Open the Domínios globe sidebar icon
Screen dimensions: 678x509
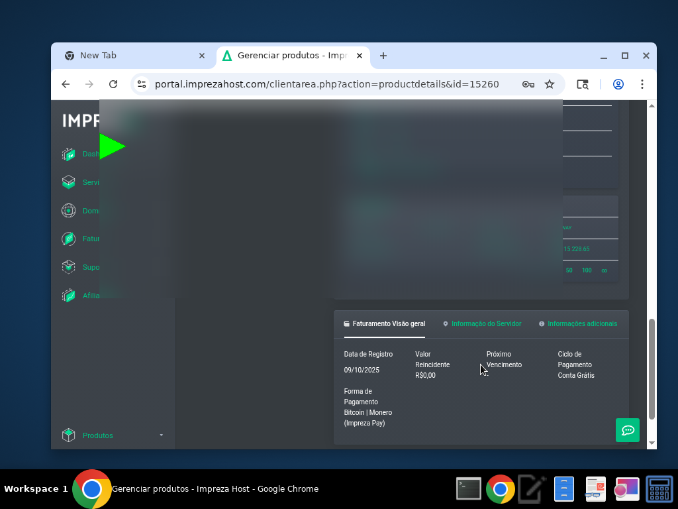68,211
